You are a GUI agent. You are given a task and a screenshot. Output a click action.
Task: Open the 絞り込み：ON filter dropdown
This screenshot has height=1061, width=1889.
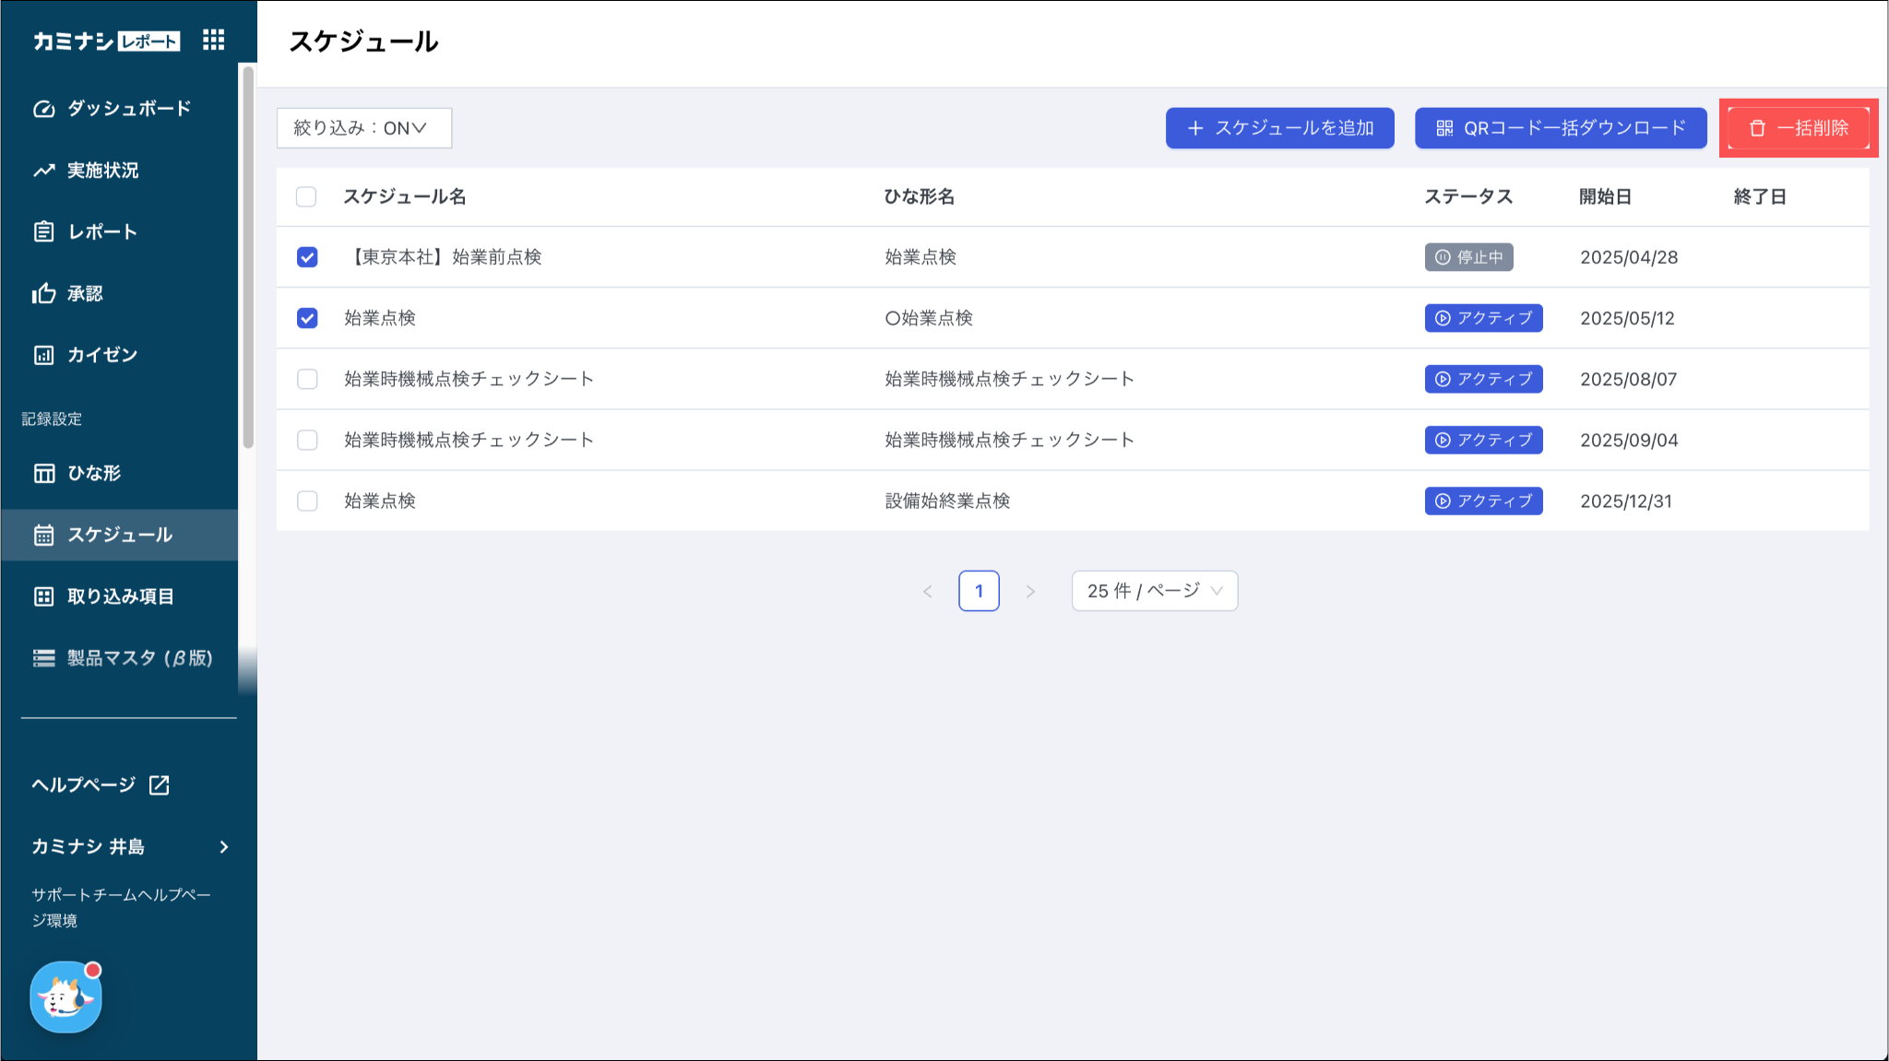(363, 128)
